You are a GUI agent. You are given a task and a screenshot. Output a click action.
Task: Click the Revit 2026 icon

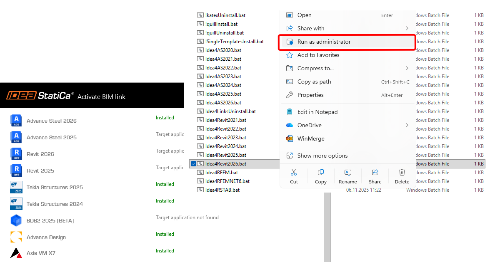16,154
